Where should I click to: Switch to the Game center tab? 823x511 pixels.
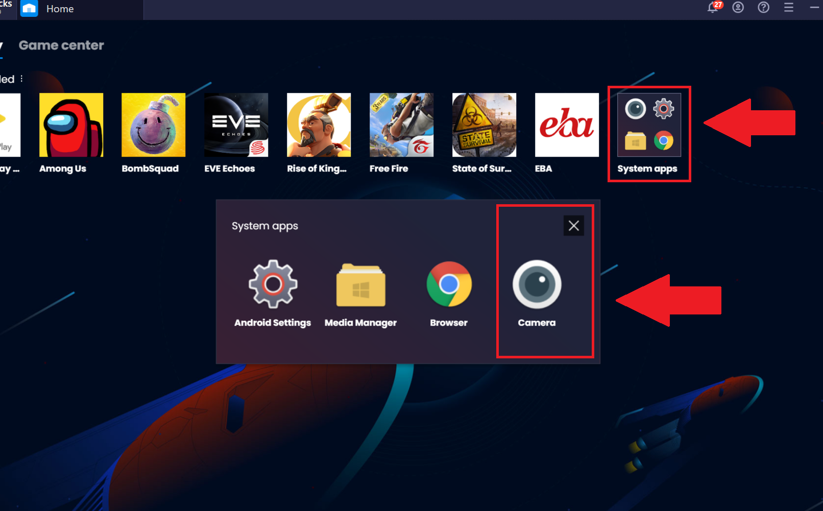click(x=61, y=45)
